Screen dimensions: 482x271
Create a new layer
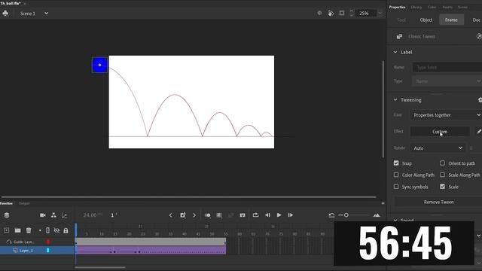7,230
